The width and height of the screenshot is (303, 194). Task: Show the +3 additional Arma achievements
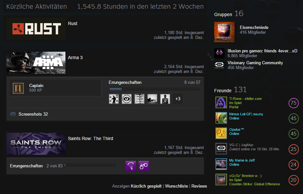pyautogui.click(x=178, y=99)
